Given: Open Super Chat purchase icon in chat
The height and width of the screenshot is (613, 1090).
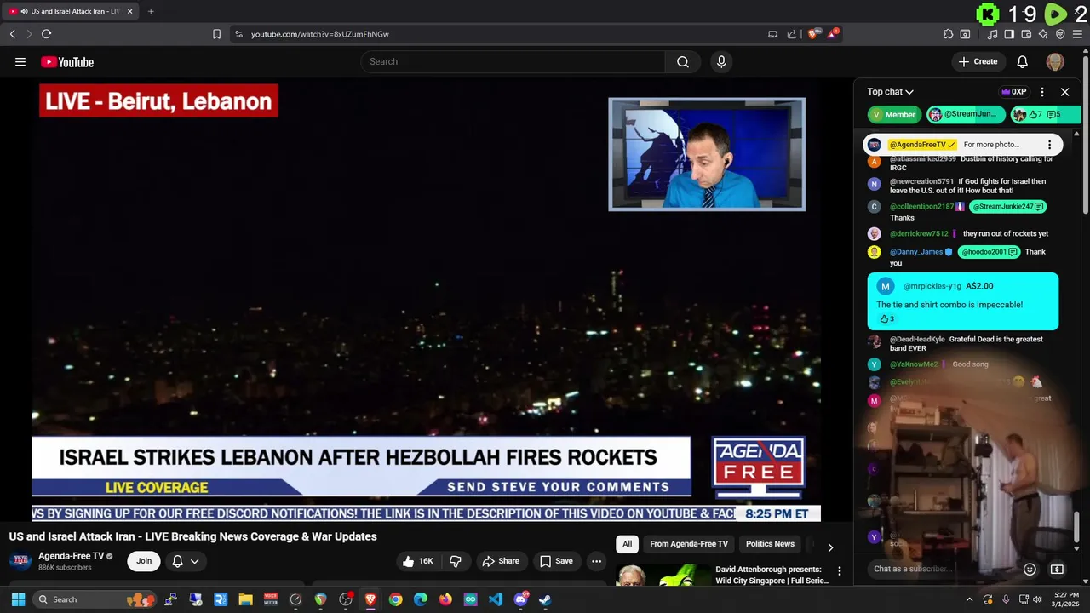Looking at the screenshot, I should coord(1057,569).
